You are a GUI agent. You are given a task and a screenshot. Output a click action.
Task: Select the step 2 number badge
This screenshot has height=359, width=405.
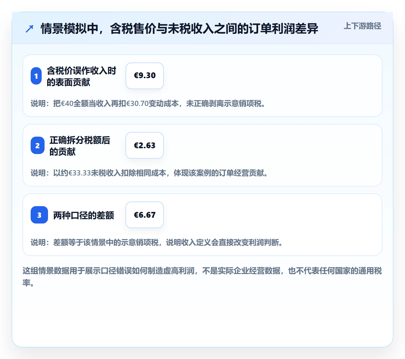(x=38, y=145)
